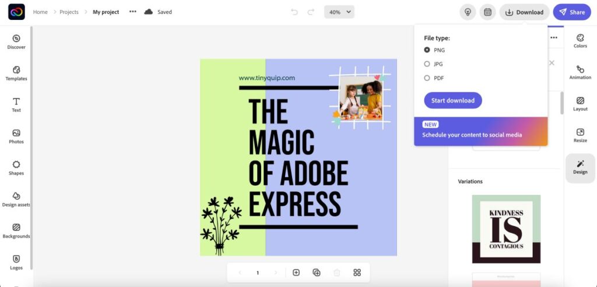This screenshot has height=287, width=597.
Task: Open the Colors panel
Action: 580,41
